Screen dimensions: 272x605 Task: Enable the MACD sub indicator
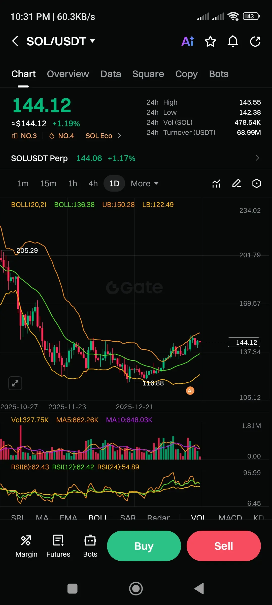click(x=230, y=517)
